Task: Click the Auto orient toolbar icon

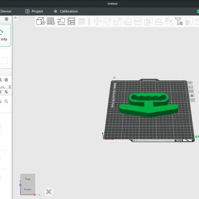Action: click(61, 21)
